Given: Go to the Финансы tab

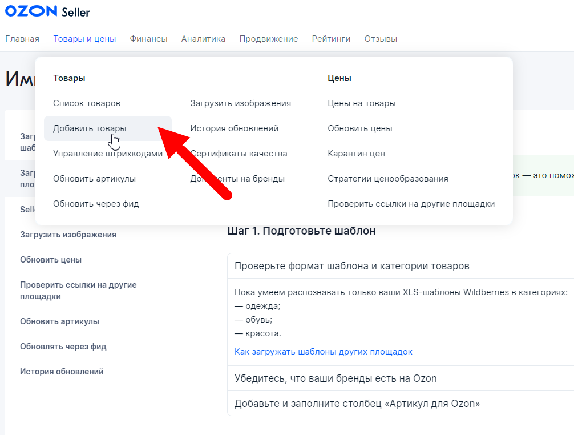Looking at the screenshot, I should pyautogui.click(x=148, y=39).
